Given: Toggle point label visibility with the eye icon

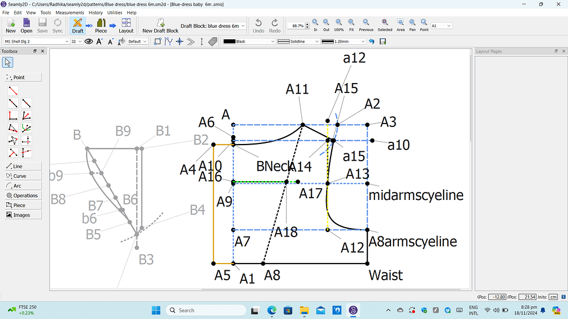Looking at the screenshot, I should 89,41.
